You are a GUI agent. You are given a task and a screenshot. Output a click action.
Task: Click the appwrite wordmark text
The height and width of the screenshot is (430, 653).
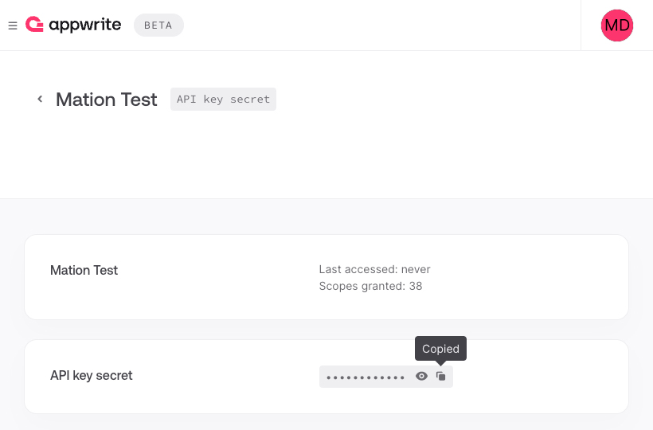85,25
